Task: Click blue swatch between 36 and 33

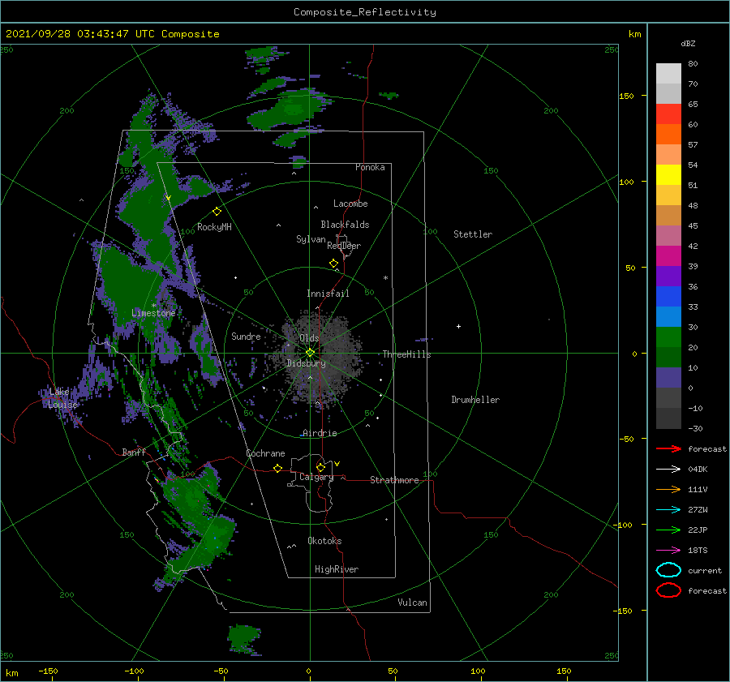Action: 668,297
